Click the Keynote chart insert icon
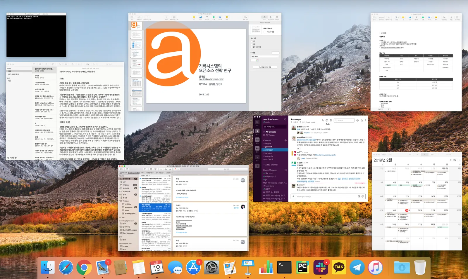 pos(200,17)
